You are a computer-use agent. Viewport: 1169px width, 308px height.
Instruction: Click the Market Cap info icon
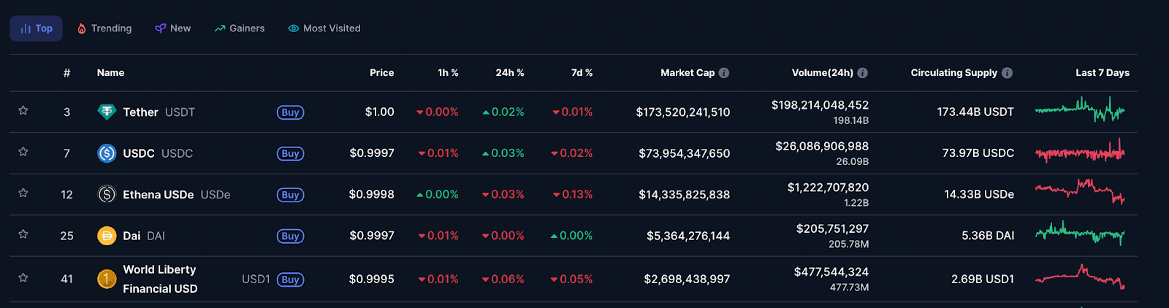[724, 73]
